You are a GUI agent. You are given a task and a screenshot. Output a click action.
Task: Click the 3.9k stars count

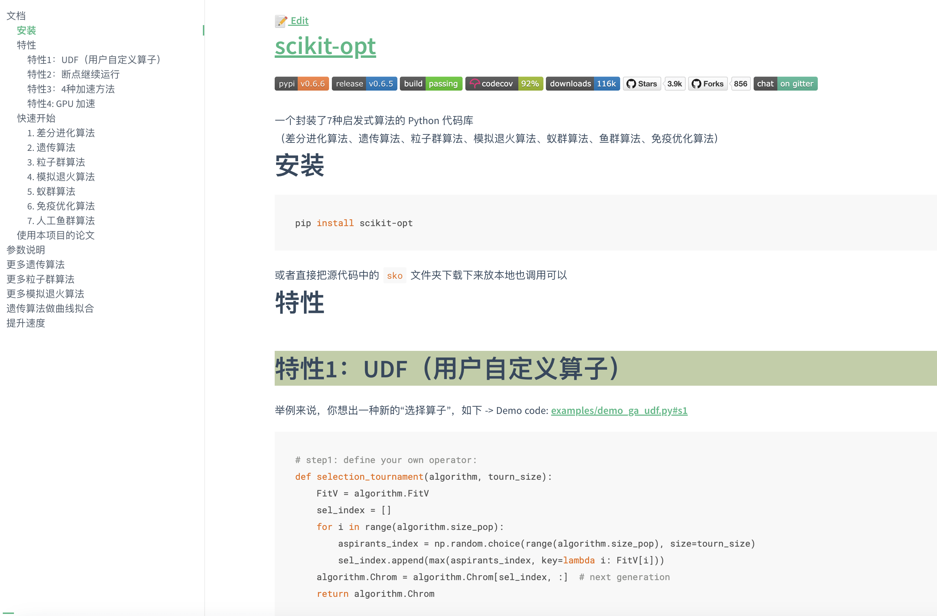coord(675,83)
